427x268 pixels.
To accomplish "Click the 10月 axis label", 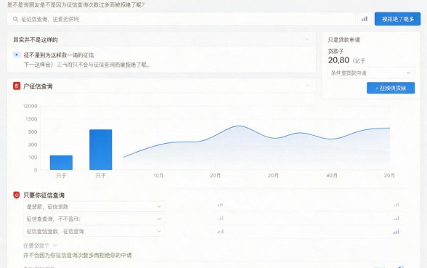I will click(158, 176).
